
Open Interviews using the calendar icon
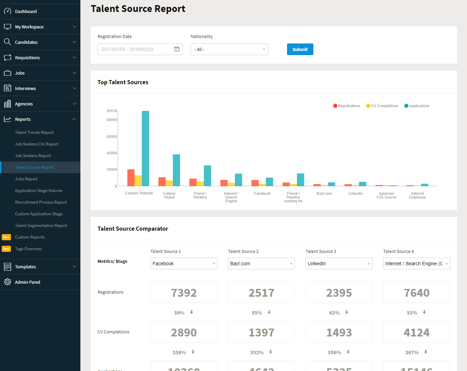7,88
